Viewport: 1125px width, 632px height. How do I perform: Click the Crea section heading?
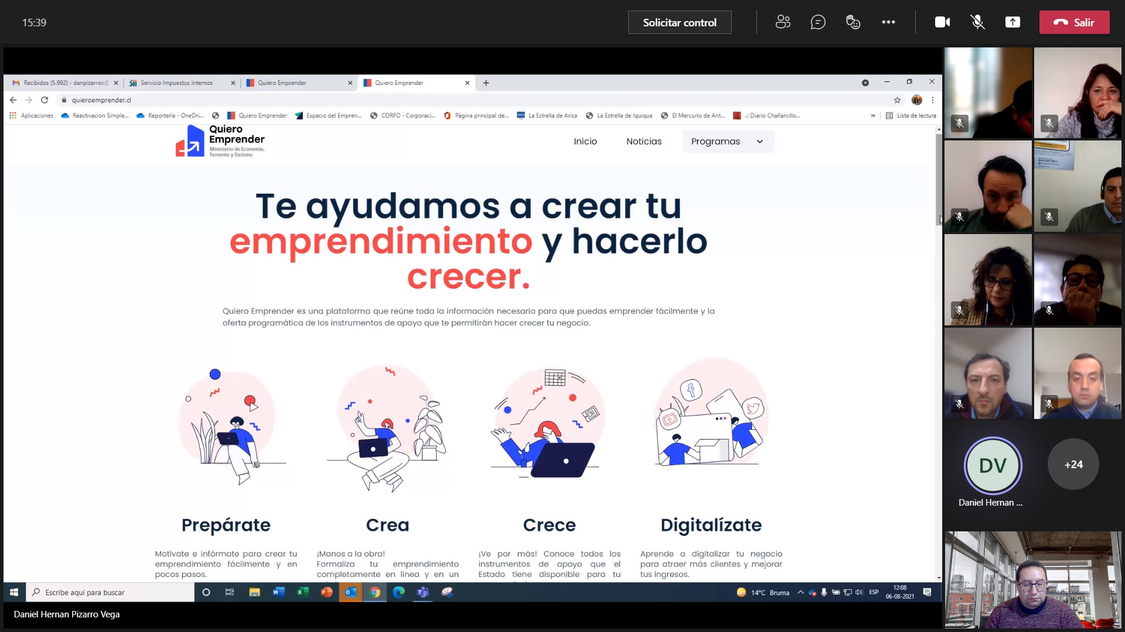[x=388, y=525]
